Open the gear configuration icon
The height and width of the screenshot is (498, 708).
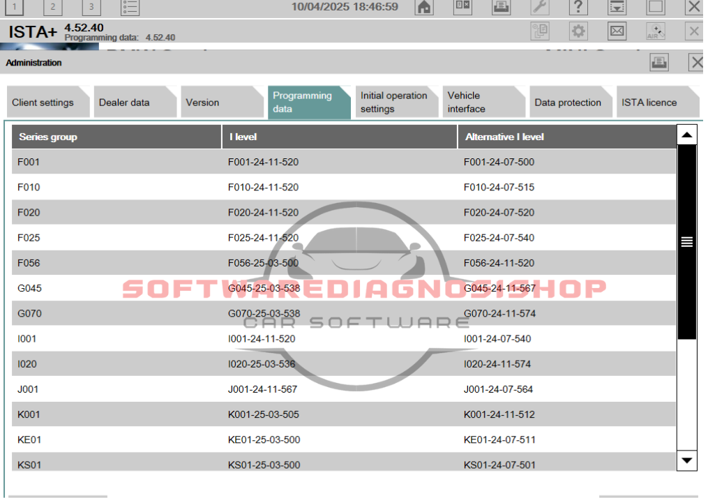[578, 31]
